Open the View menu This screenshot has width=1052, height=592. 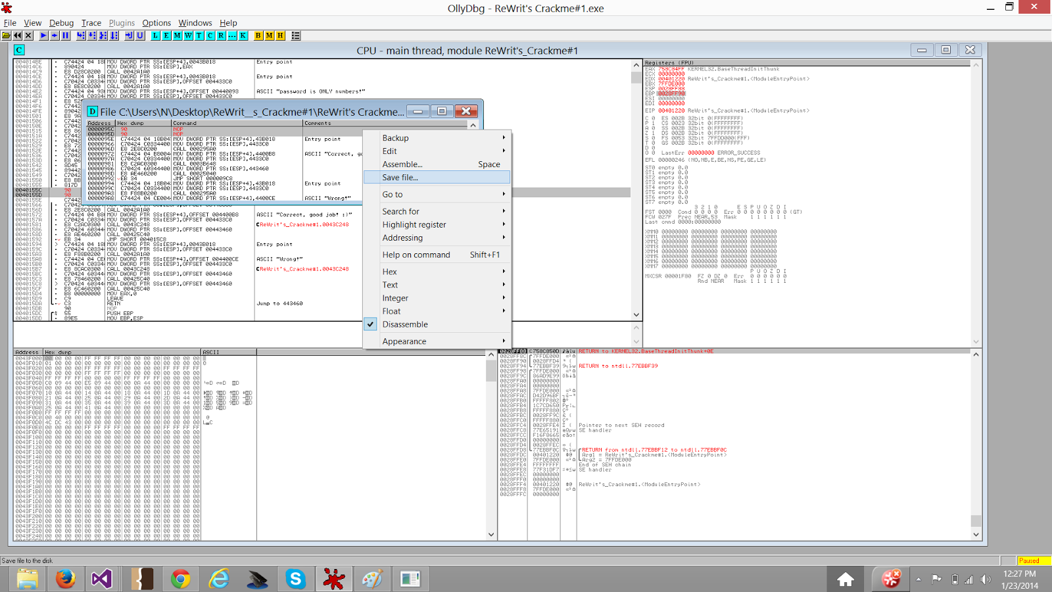32,23
